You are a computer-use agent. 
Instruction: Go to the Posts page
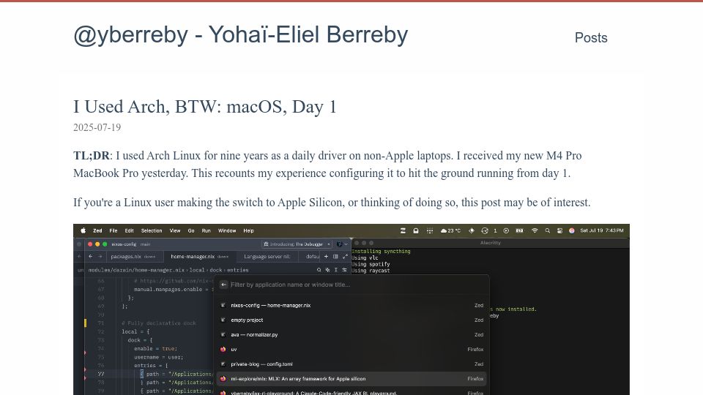click(x=591, y=37)
